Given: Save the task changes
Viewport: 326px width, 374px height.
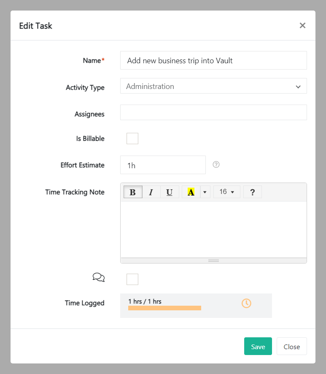Looking at the screenshot, I should click(258, 347).
